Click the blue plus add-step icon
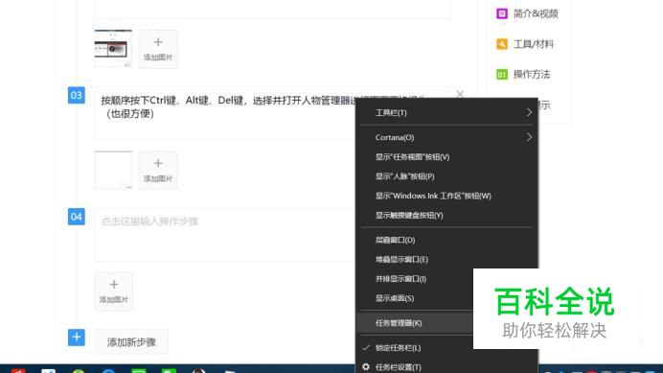 point(76,338)
